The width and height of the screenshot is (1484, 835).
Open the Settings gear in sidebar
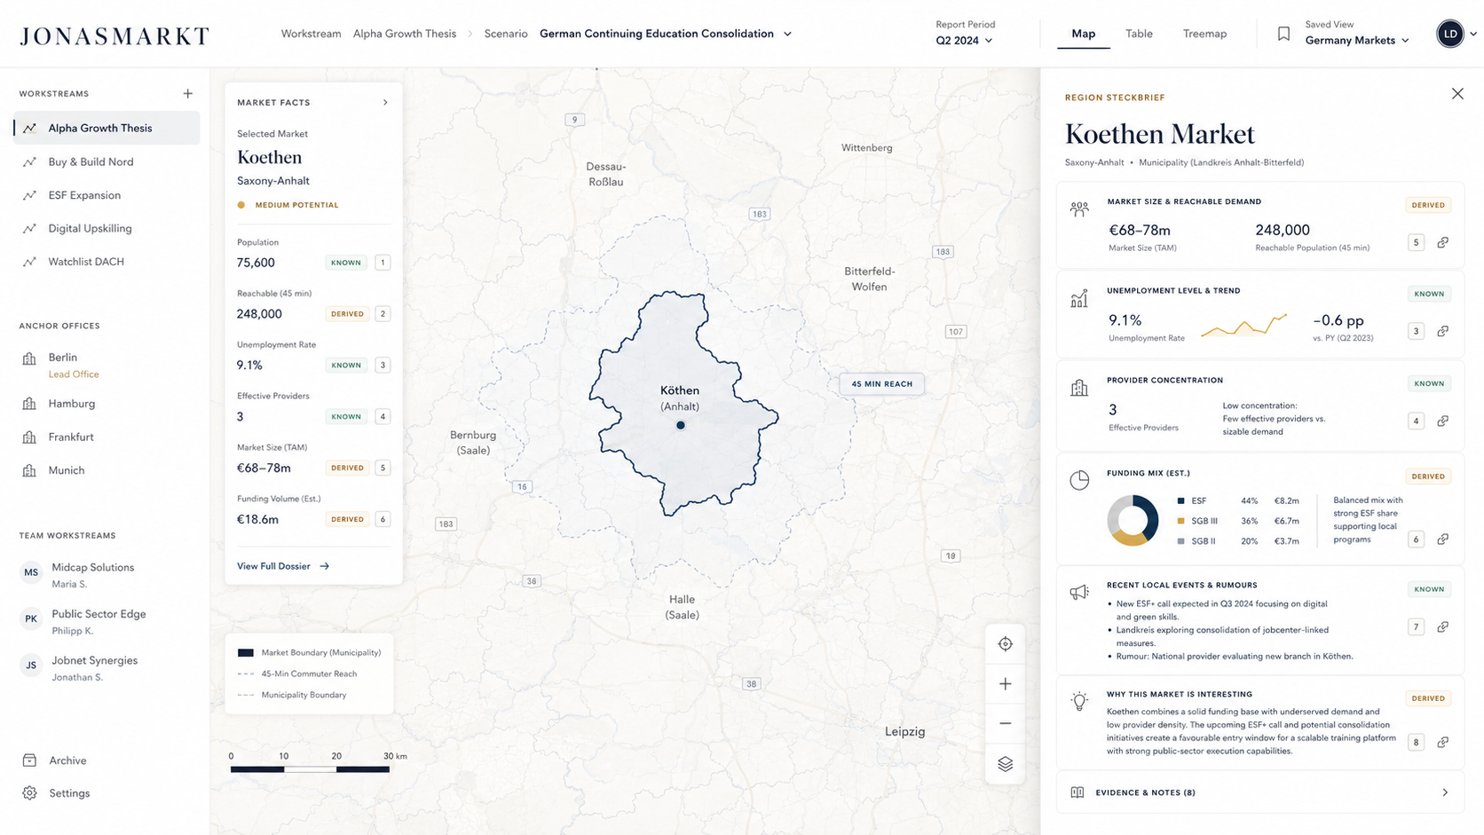(30, 793)
